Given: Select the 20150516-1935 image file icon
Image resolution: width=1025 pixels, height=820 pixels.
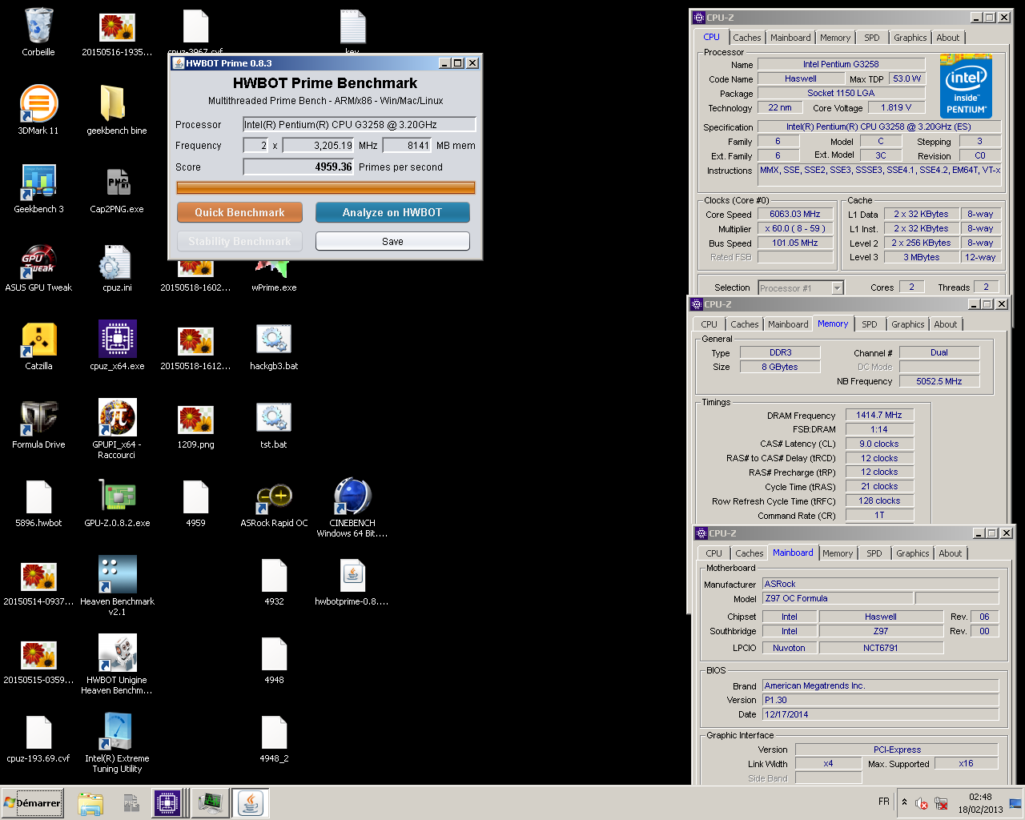Looking at the screenshot, I should point(117,32).
